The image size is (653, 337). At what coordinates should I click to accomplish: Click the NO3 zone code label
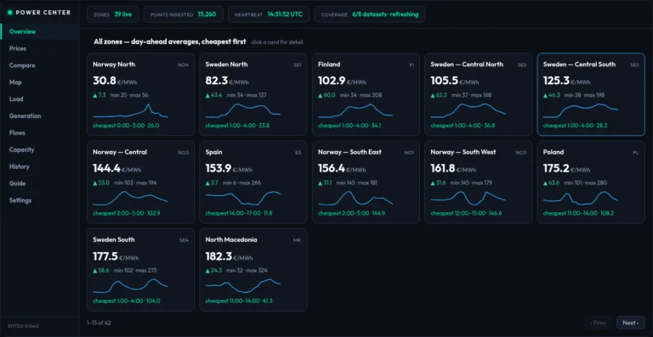[184, 153]
